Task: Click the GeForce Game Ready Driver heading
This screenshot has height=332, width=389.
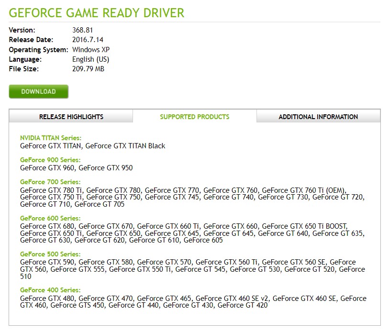Action: click(x=97, y=13)
